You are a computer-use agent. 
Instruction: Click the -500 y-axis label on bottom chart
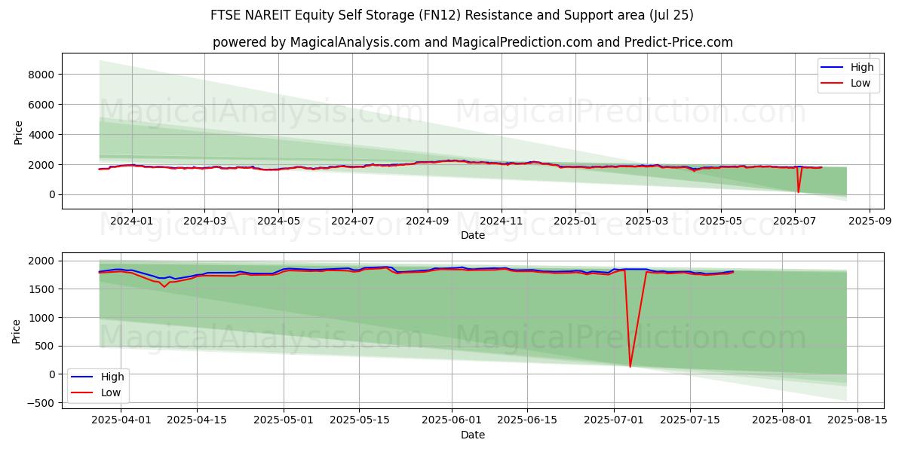tap(42, 403)
